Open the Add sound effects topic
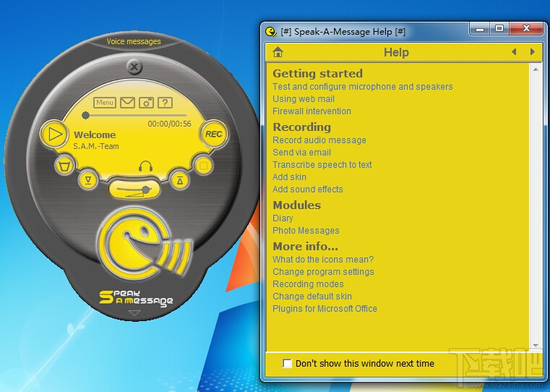 tap(308, 189)
